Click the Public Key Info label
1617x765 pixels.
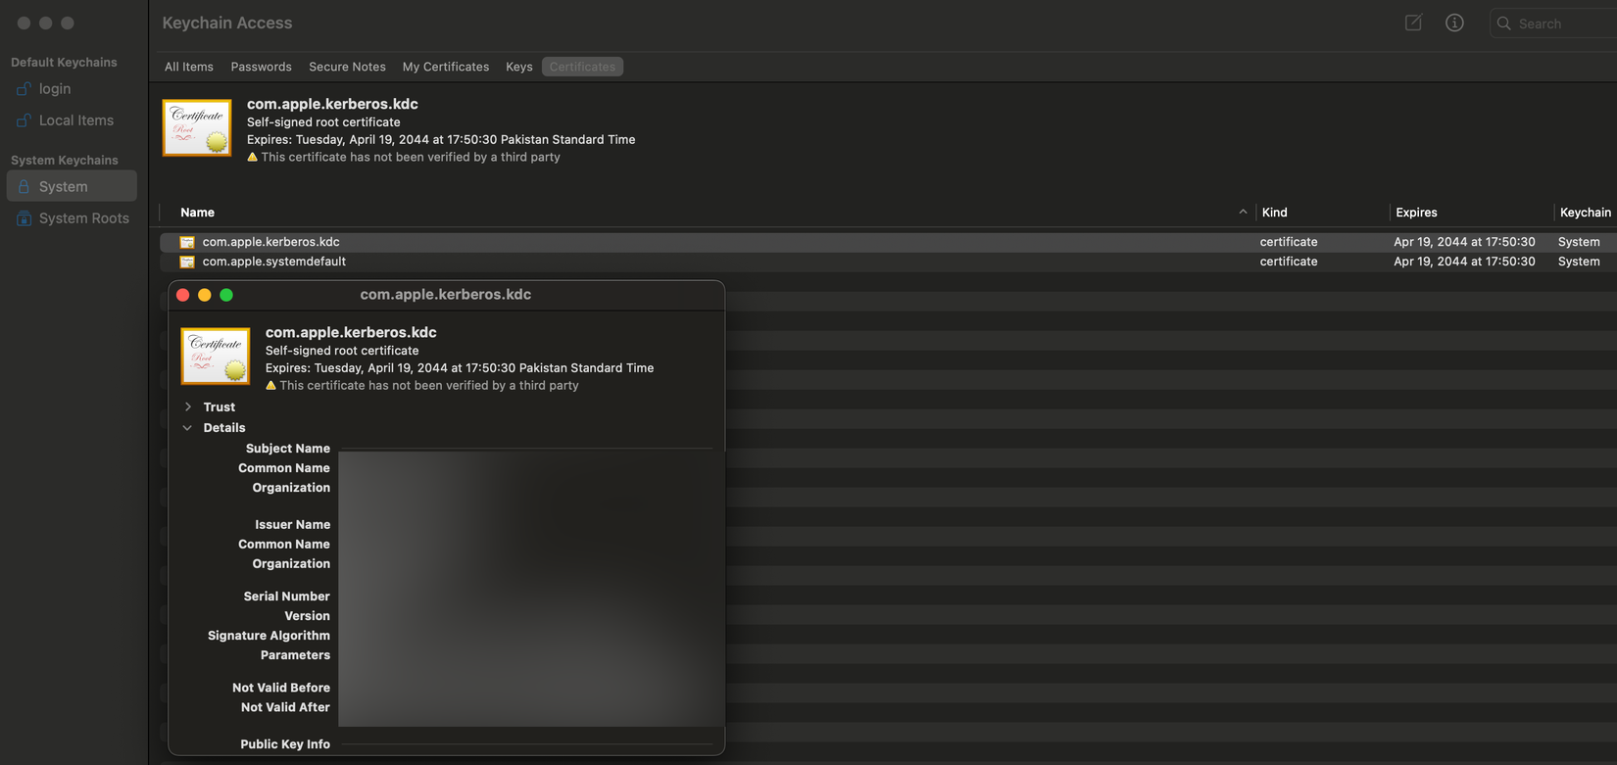pyautogui.click(x=285, y=744)
